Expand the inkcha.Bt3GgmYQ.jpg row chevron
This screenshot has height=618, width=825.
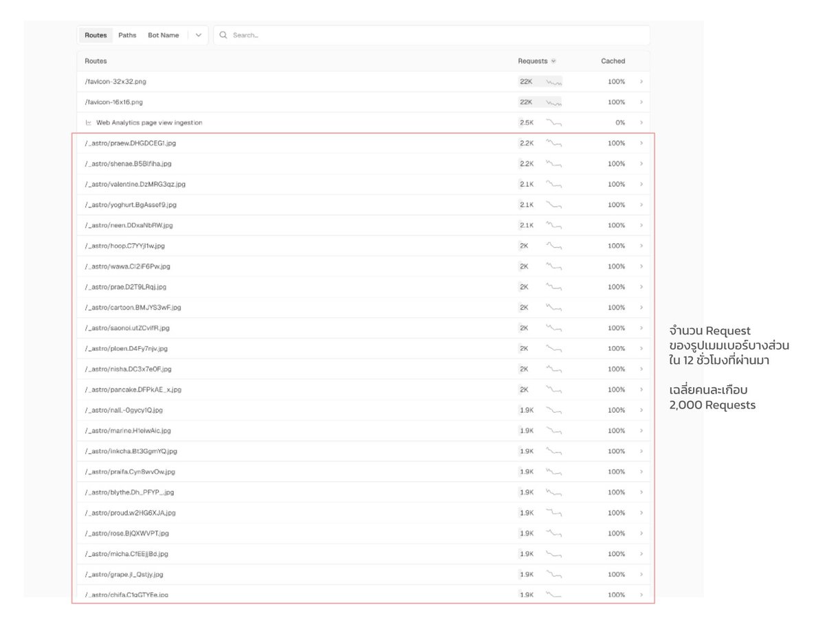641,452
